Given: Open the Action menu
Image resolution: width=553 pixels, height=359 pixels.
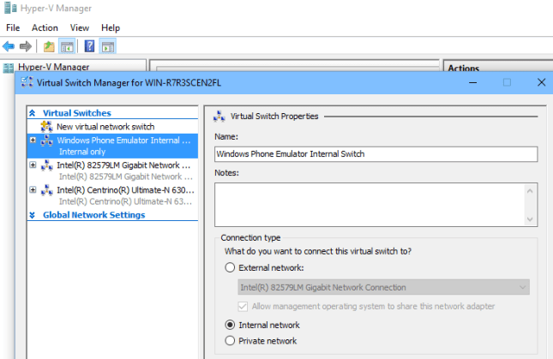Looking at the screenshot, I should 45,27.
